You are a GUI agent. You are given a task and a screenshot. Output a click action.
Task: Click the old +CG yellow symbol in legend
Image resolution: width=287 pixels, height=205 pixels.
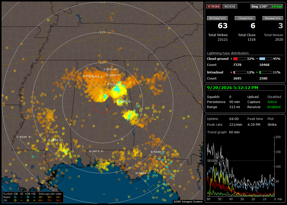tap(28, 200)
